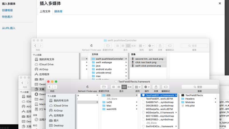The height and width of the screenshot is (129, 229).
Task: Select 图片 in front Finder sidebar
Action: click(54, 120)
